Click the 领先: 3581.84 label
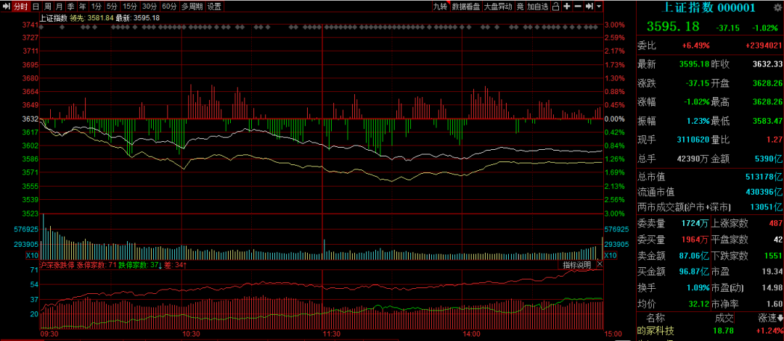The image size is (784, 341). coord(91,18)
